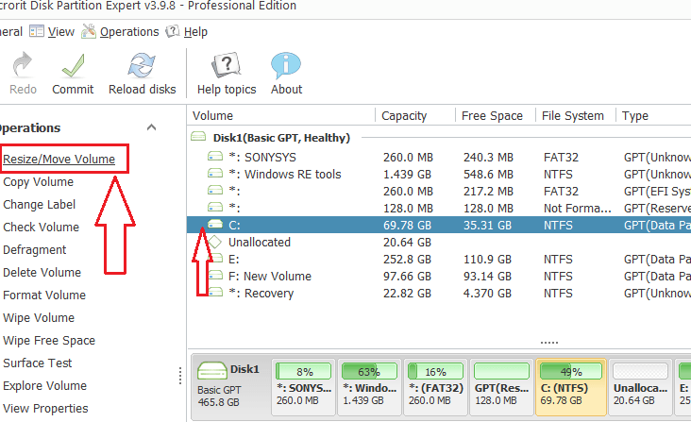Click the 252.8 GB capacity cell
This screenshot has height=422, width=691.
pos(407,260)
